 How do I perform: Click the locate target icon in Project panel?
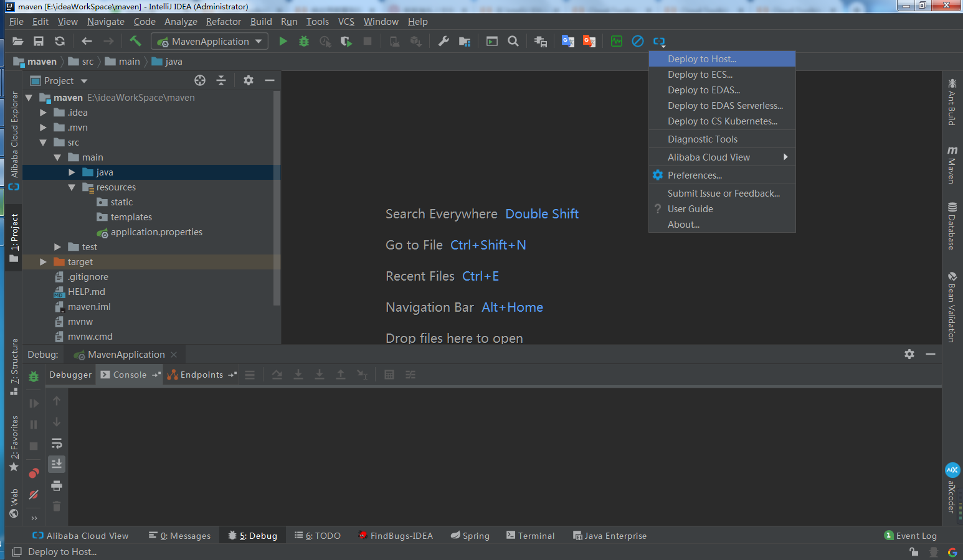pyautogui.click(x=200, y=80)
